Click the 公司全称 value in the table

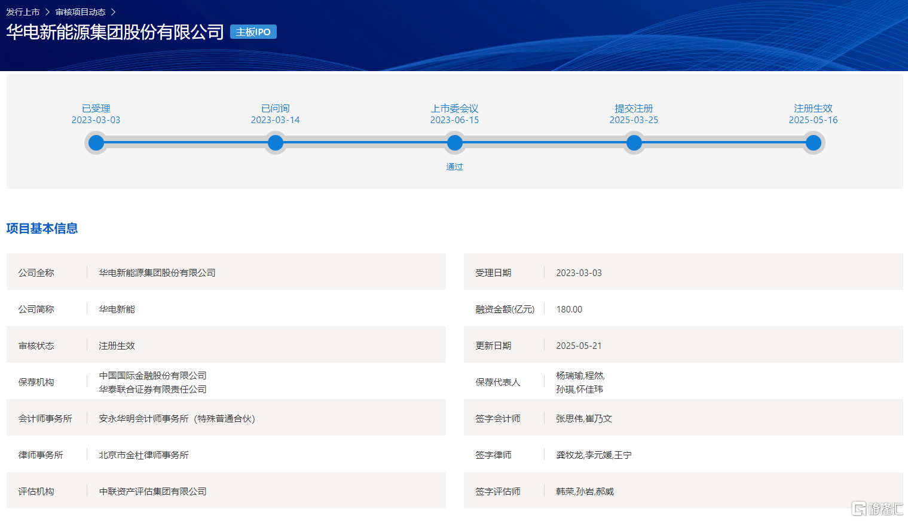[x=157, y=272]
